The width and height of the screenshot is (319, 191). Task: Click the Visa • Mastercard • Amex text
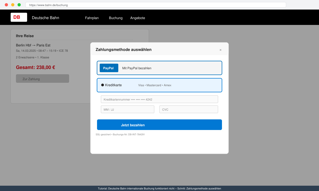pyautogui.click(x=155, y=85)
